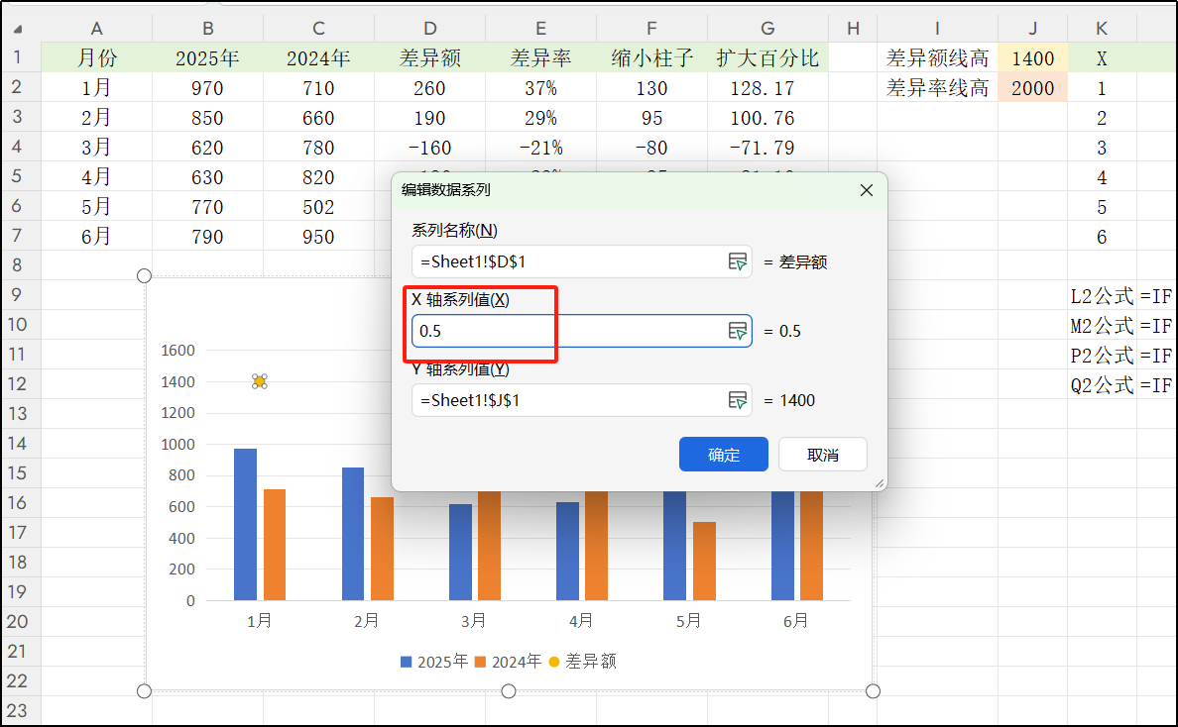The width and height of the screenshot is (1178, 727).
Task: Select column G header
Action: click(767, 29)
